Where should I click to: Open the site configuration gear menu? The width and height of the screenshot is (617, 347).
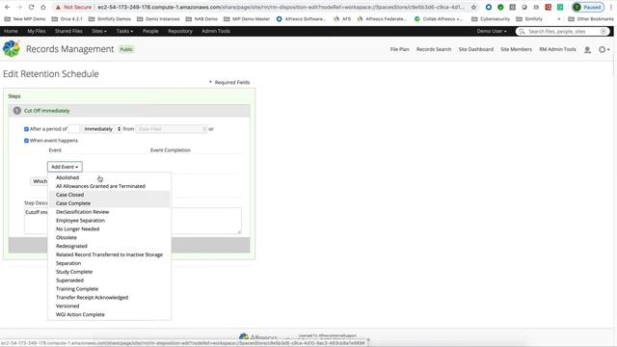(604, 49)
